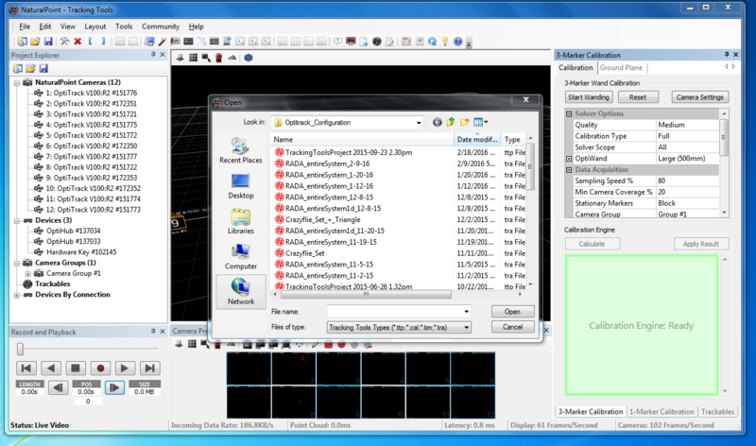Click the Back navigation icon in Open dialog
756x446 pixels.
point(437,122)
